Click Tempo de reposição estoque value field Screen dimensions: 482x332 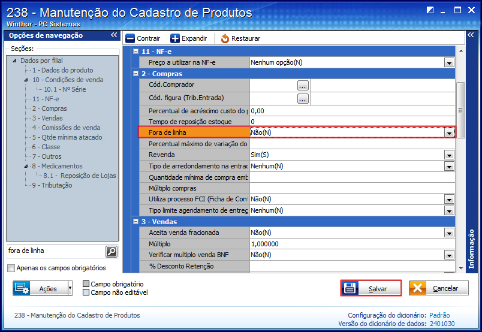click(x=353, y=122)
